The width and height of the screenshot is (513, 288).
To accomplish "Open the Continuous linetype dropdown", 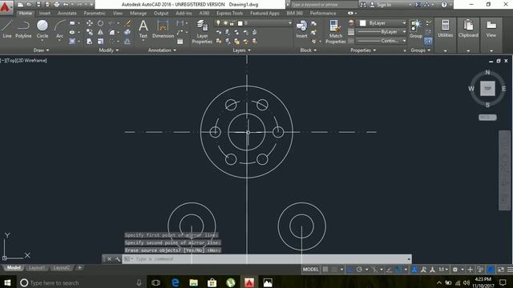I will point(382,41).
